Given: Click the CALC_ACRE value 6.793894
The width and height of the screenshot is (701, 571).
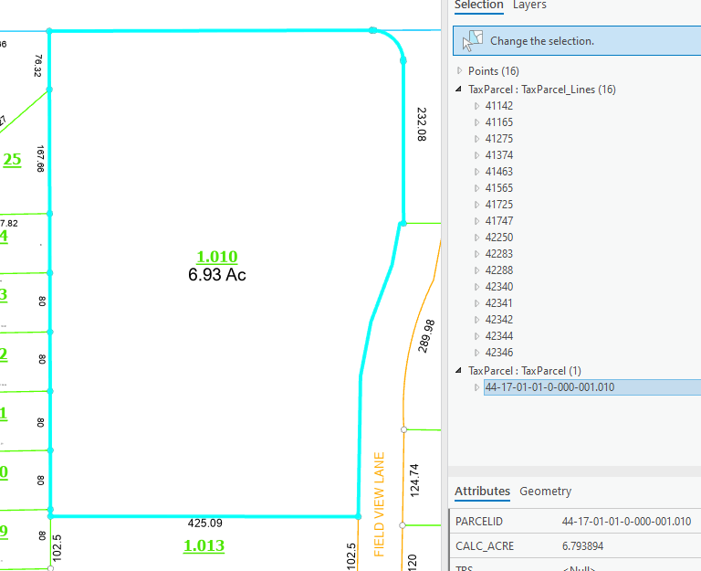Looking at the screenshot, I should pyautogui.click(x=582, y=546).
